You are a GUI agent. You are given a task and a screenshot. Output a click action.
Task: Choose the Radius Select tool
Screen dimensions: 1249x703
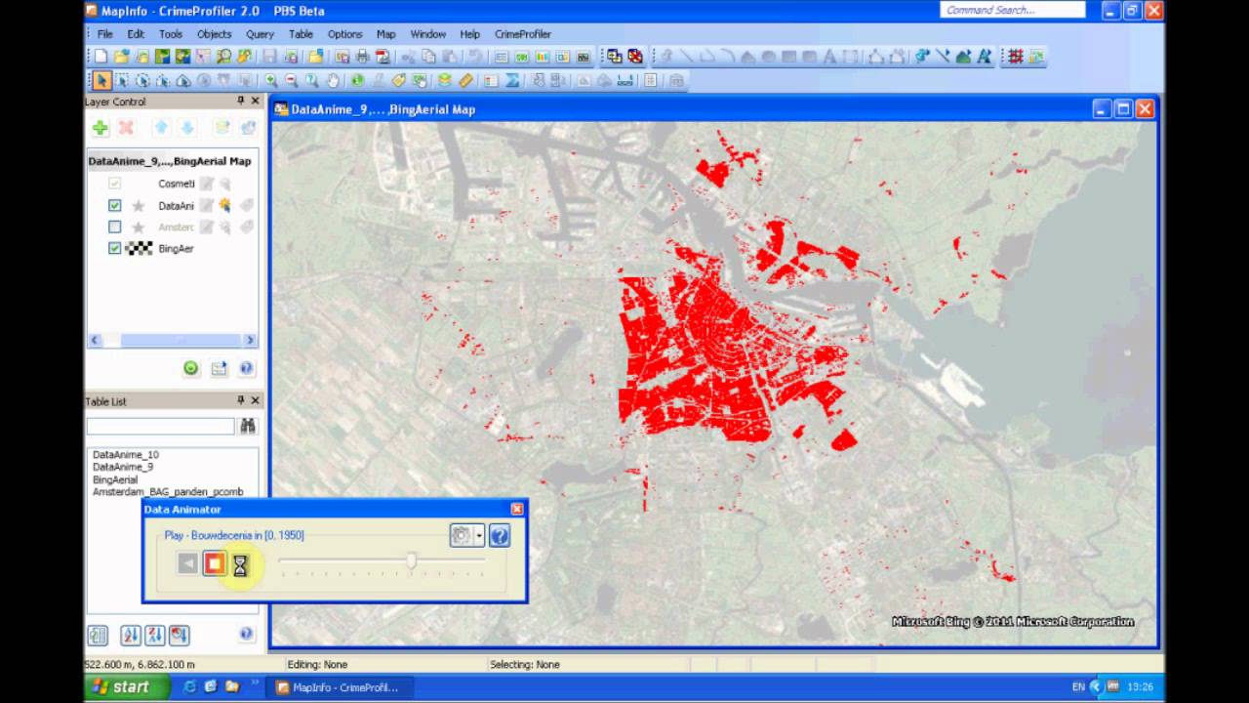[142, 80]
